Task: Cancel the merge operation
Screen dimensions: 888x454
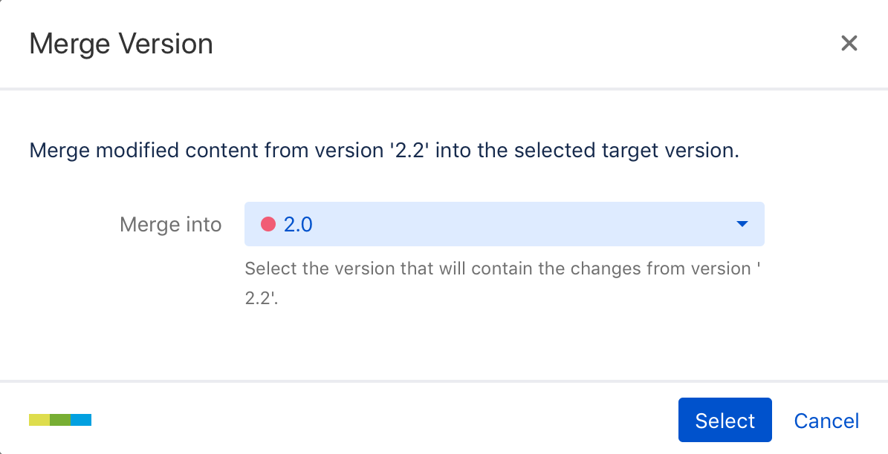Action: (x=826, y=421)
